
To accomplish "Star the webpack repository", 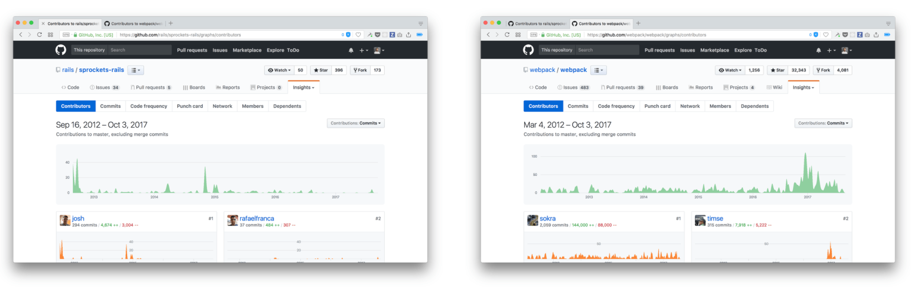I will point(777,70).
